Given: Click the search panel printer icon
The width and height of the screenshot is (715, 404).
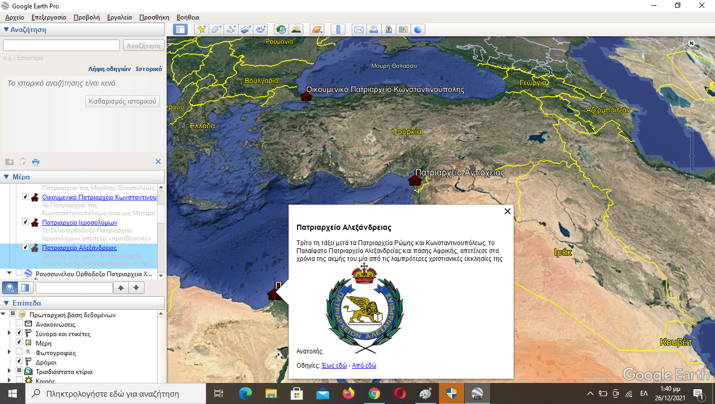Looking at the screenshot, I should coord(36,161).
